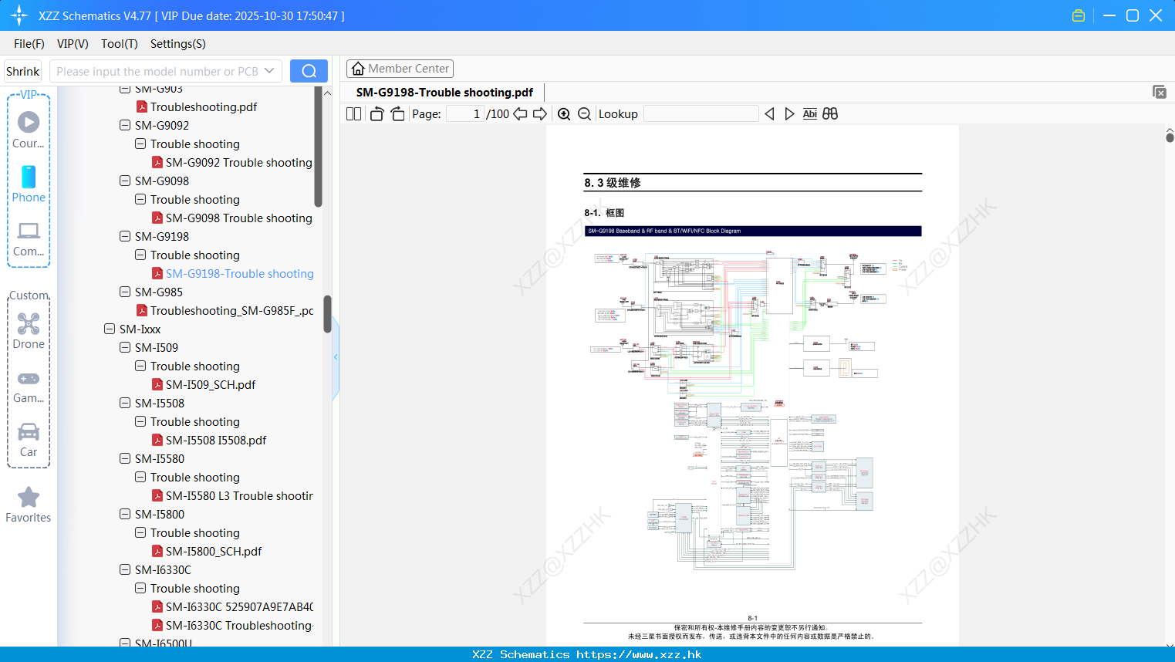Viewport: 1175px width, 662px height.
Task: Select the Computer category icon
Action: point(29,238)
